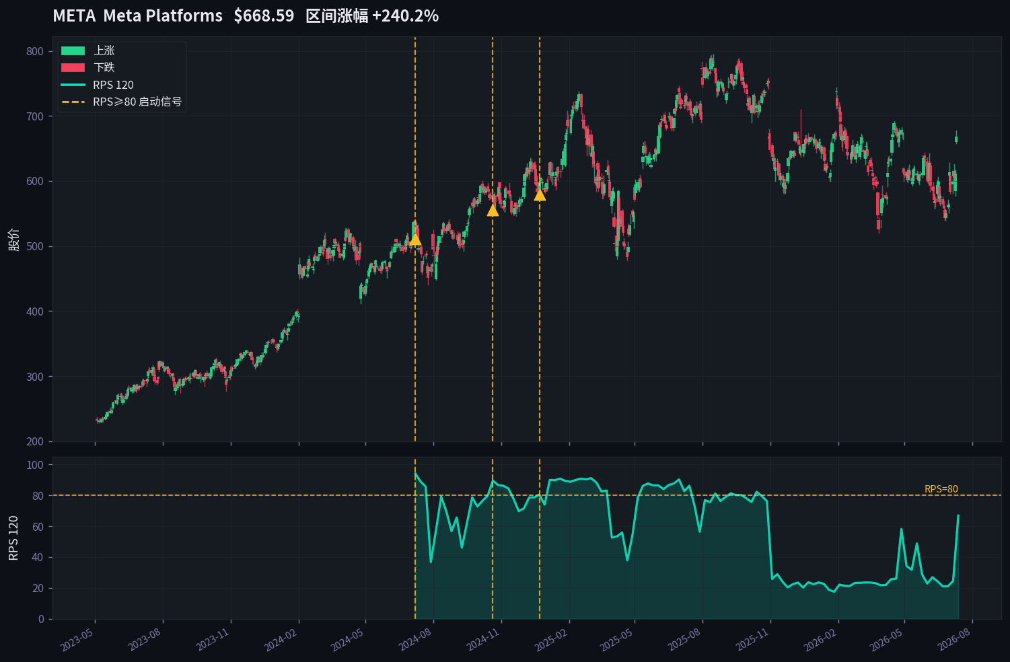Click the red 下跌 legend swatch

tap(73, 67)
